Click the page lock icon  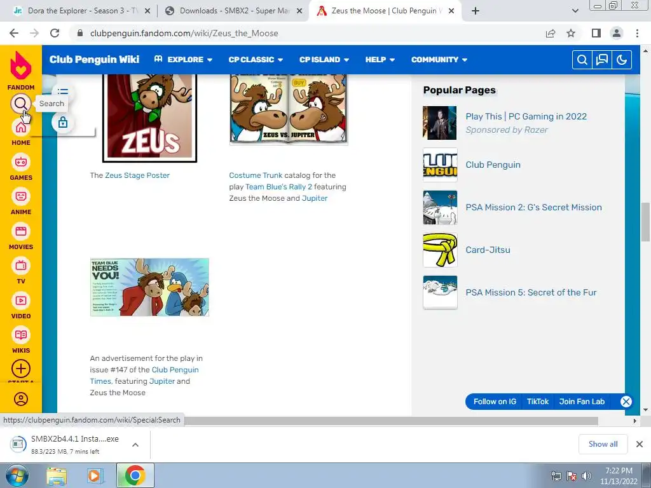point(63,123)
